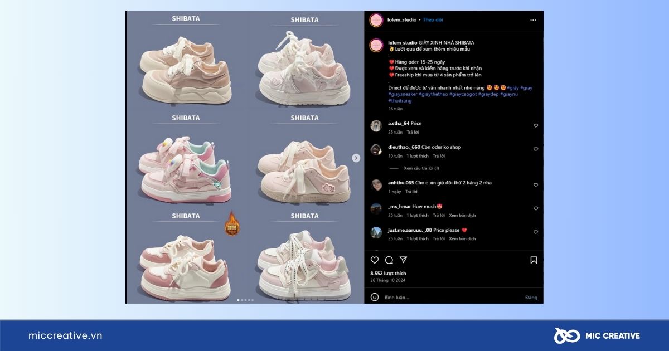Click just.me.aaruuu._.08 username
Image resolution: width=669 pixels, height=351 pixels.
point(410,230)
